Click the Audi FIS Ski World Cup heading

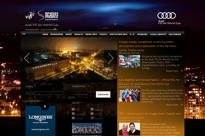42,25
